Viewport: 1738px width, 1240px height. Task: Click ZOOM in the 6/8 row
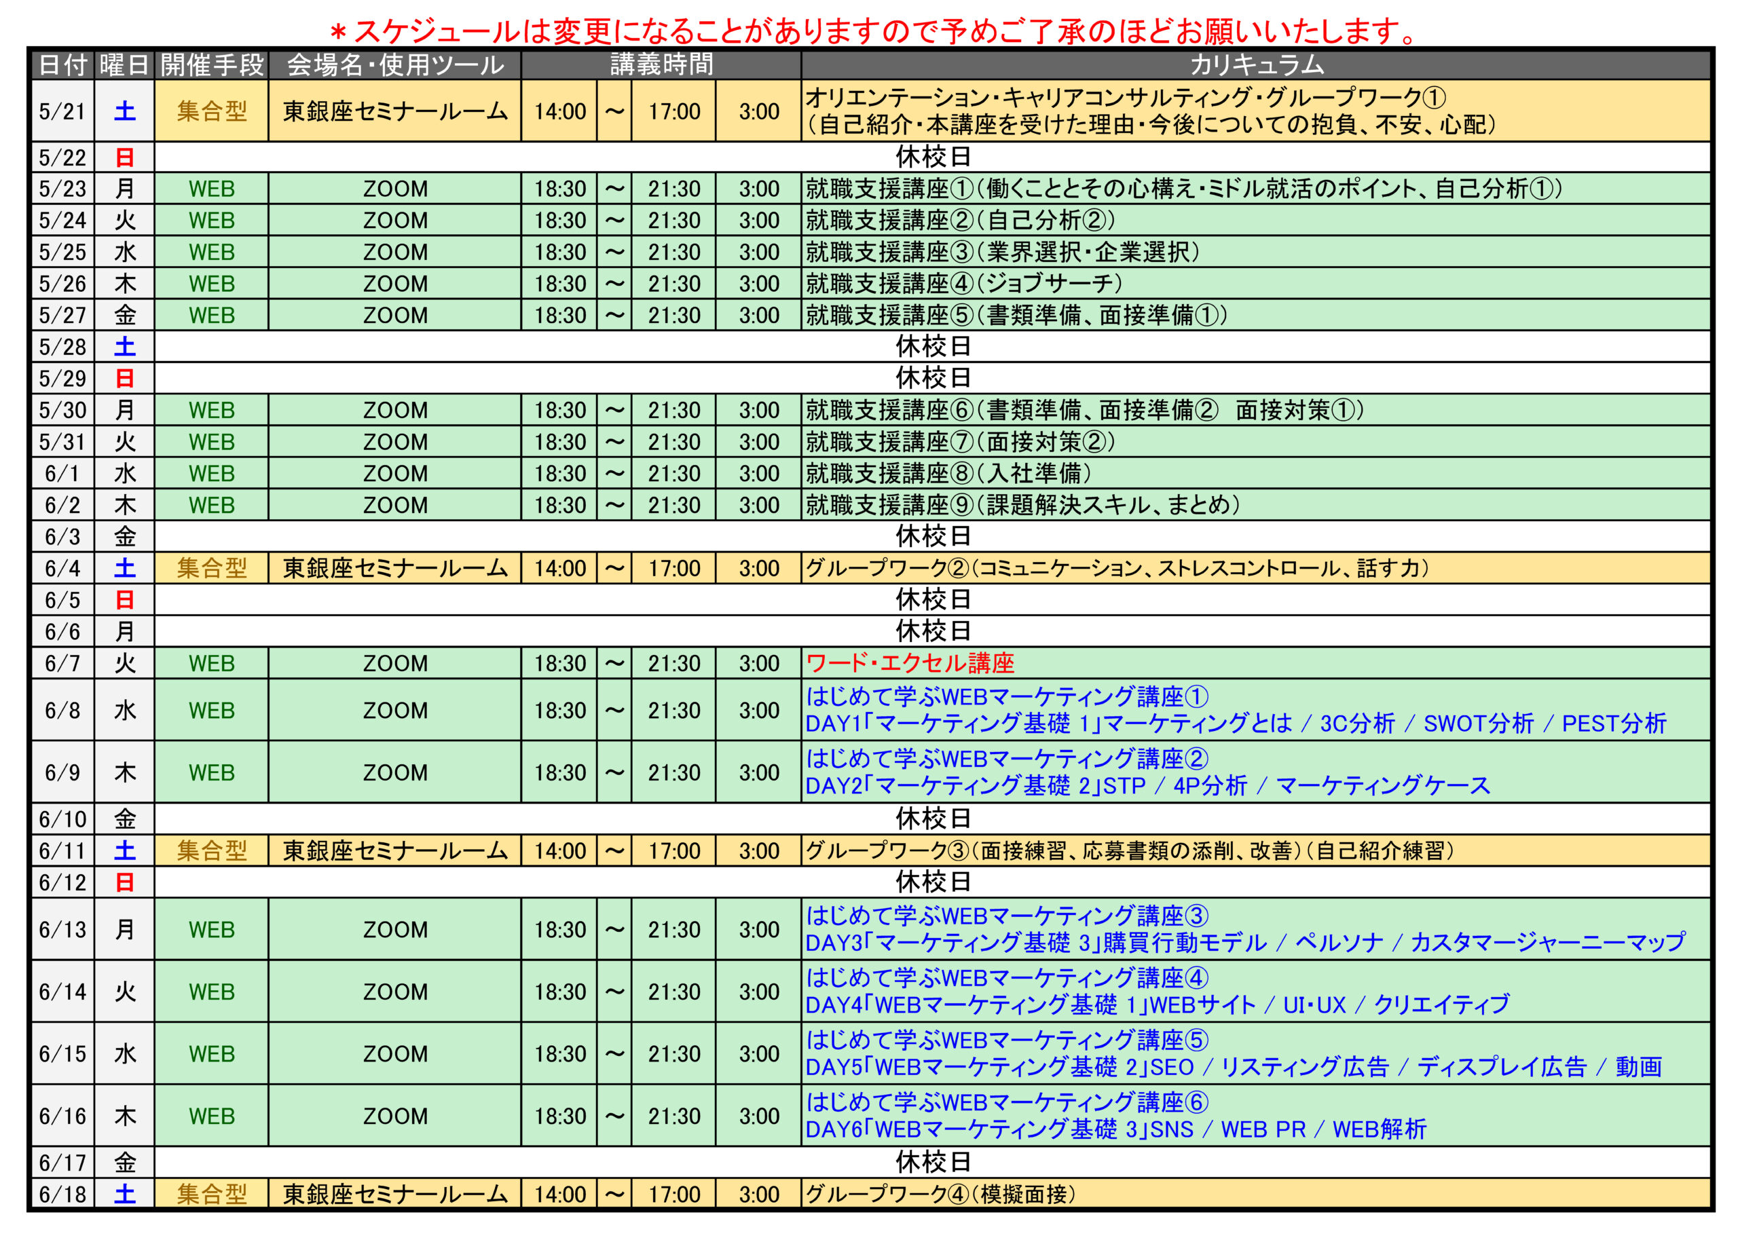click(x=395, y=711)
